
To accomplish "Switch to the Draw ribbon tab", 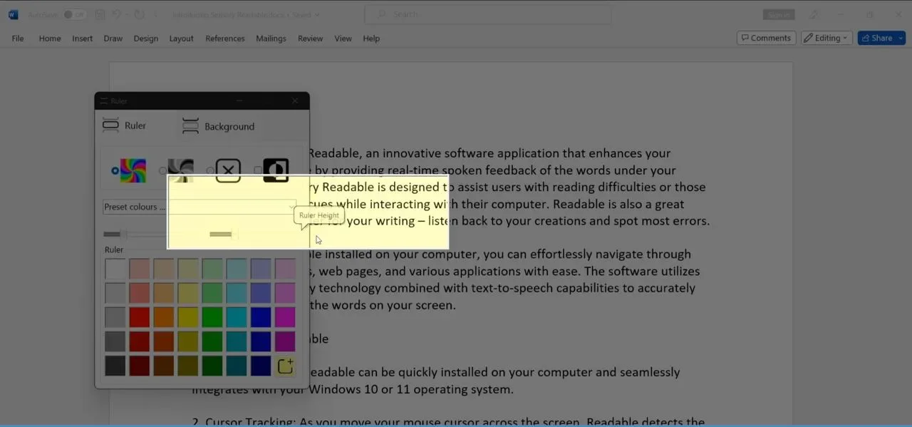I will click(x=113, y=38).
